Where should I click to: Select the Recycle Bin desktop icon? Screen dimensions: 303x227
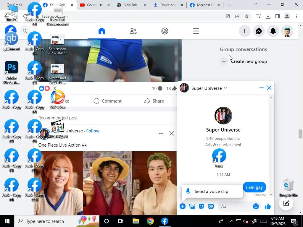(288, 188)
